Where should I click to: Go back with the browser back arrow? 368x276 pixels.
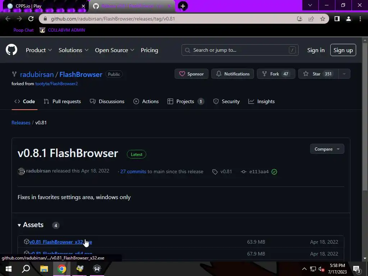click(8, 19)
